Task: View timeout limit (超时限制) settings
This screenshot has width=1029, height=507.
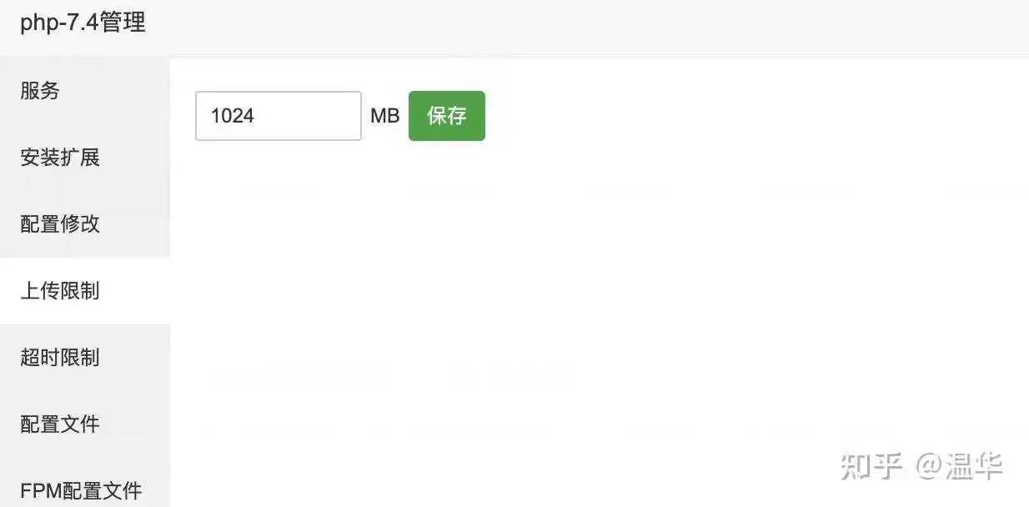Action: tap(84, 358)
